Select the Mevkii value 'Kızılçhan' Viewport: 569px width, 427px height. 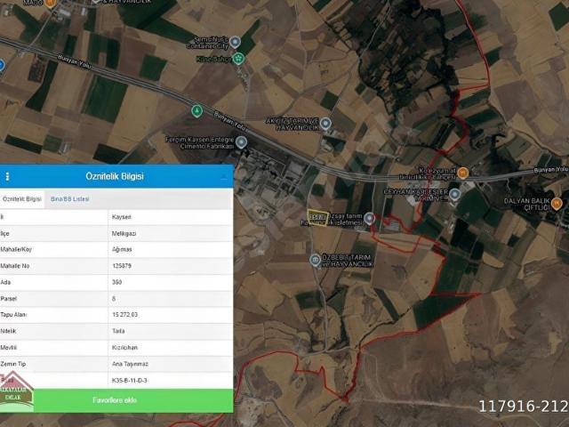[124, 348]
